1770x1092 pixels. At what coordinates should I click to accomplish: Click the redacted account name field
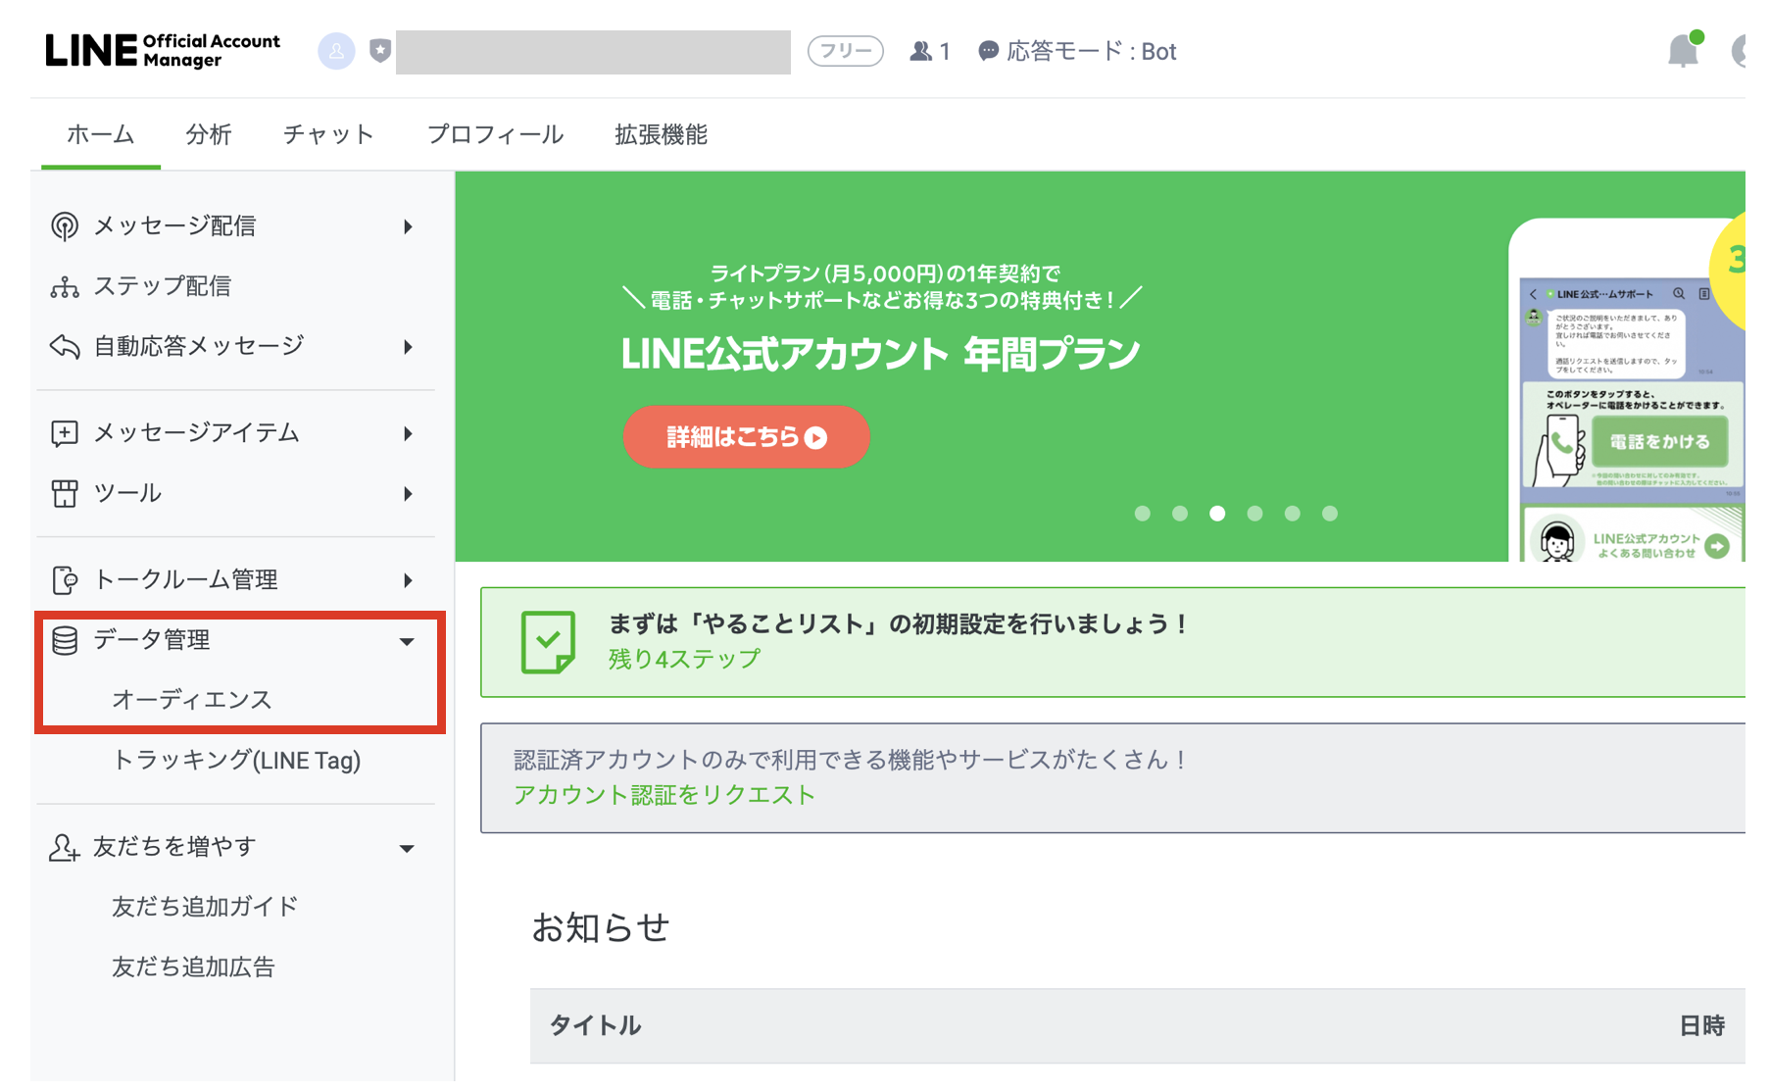tap(593, 52)
